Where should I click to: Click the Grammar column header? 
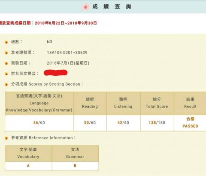[75, 154]
